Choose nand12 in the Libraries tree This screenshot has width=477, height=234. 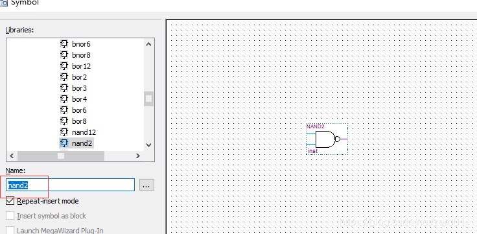click(x=84, y=132)
